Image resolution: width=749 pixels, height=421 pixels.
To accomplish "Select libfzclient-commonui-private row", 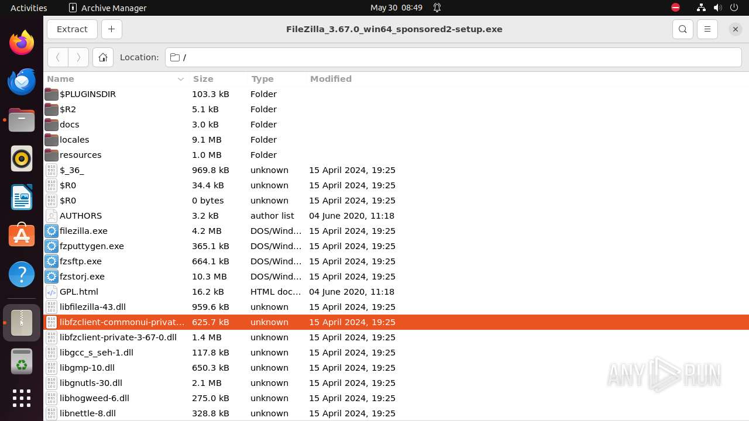I will pyautogui.click(x=396, y=322).
